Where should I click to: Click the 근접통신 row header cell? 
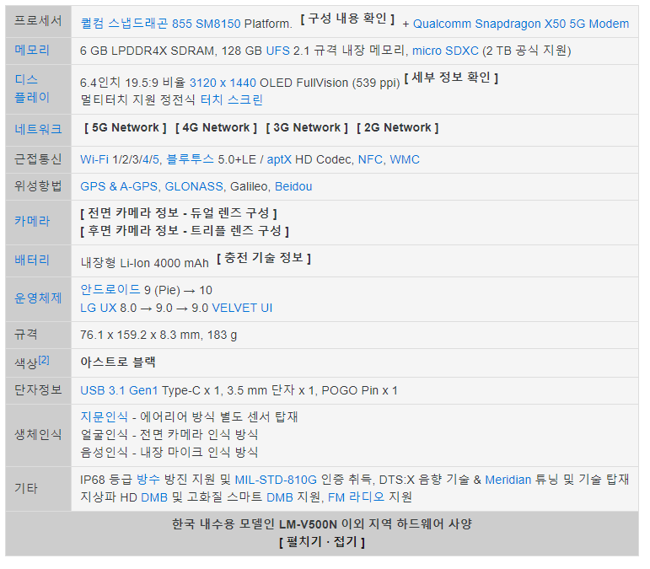[x=38, y=159]
